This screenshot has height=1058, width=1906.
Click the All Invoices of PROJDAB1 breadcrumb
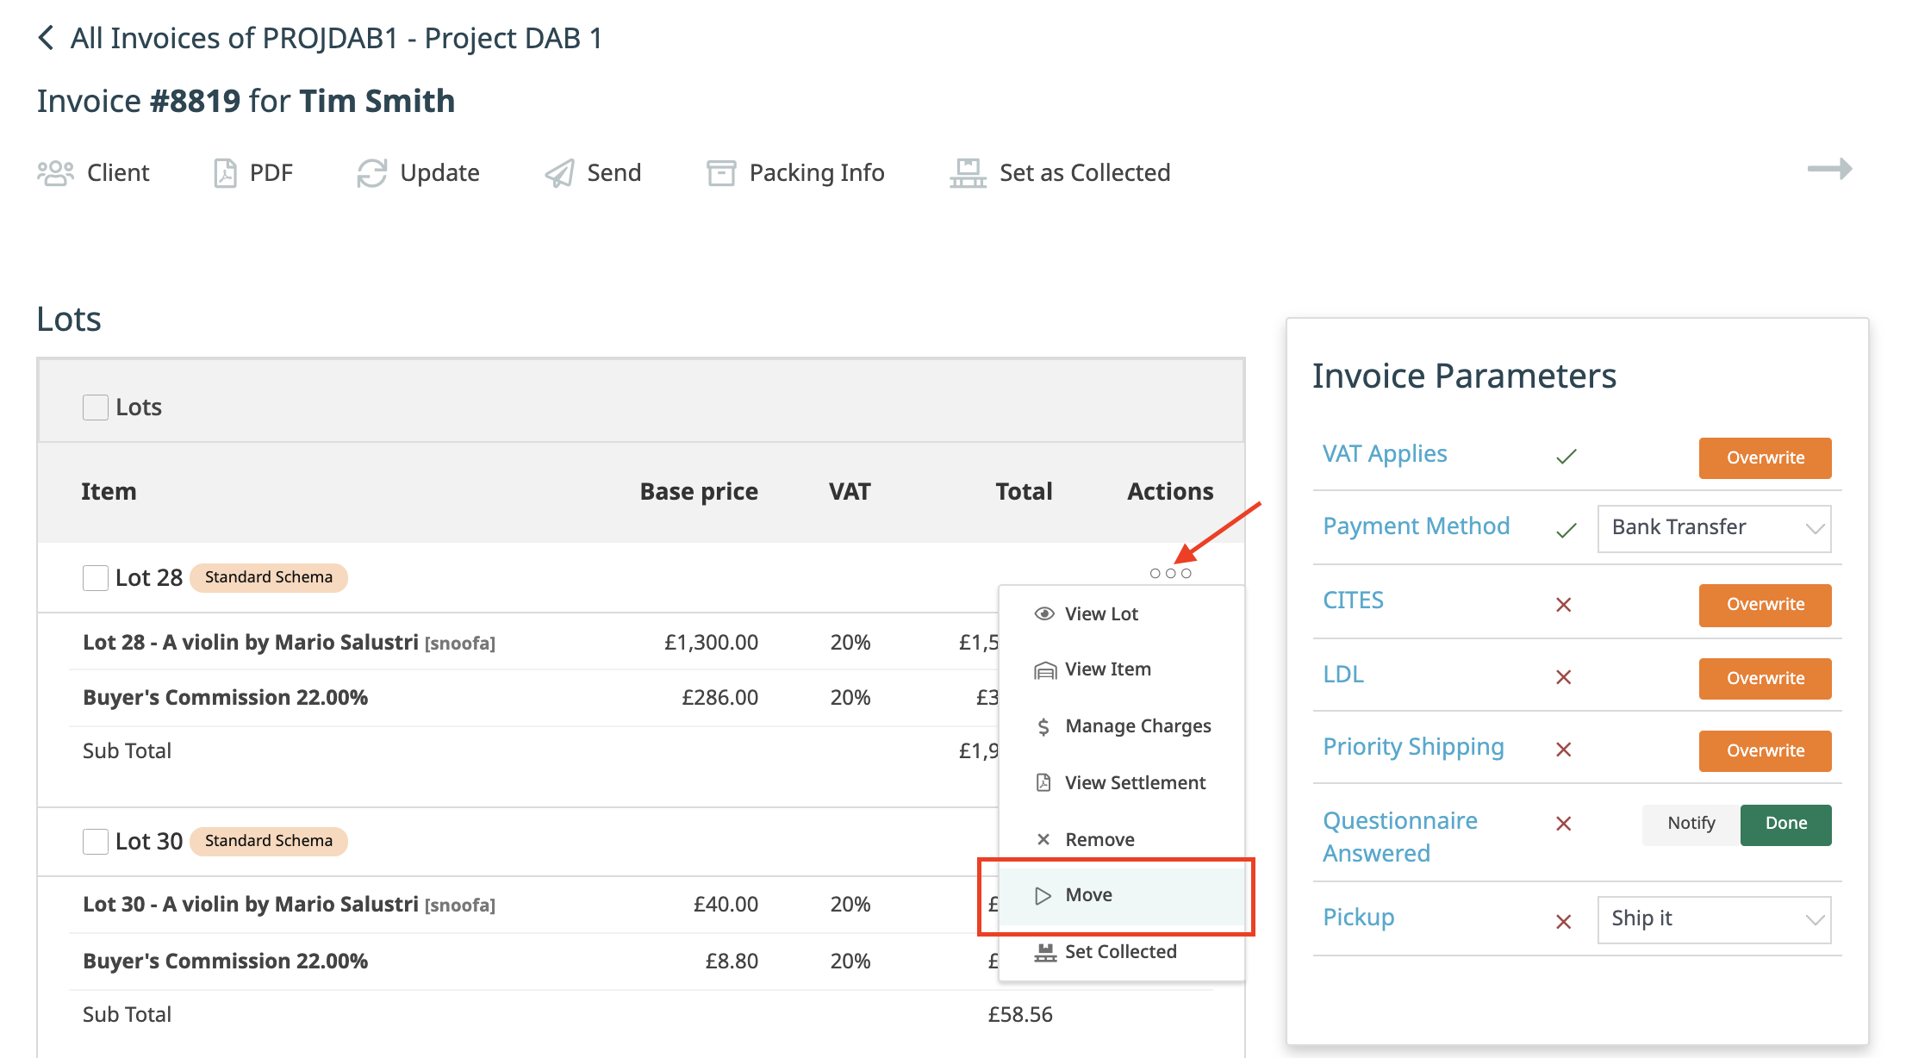click(336, 38)
